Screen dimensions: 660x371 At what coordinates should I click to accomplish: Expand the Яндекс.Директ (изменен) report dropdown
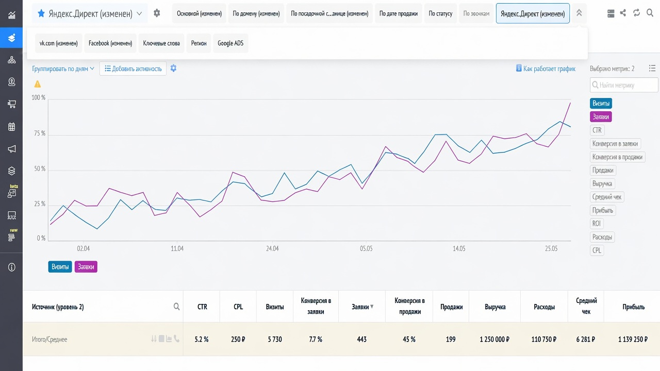(90, 13)
